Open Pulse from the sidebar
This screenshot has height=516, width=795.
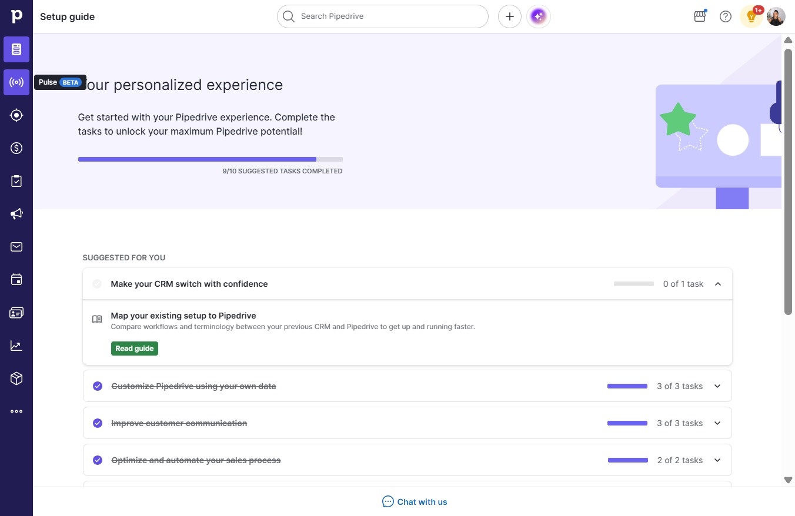click(x=16, y=82)
